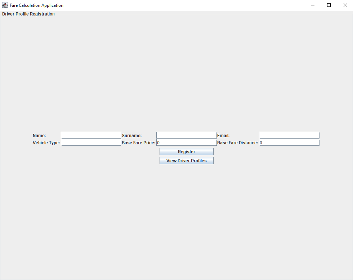
Task: Click the Base Fare Price label
Action: 138,143
